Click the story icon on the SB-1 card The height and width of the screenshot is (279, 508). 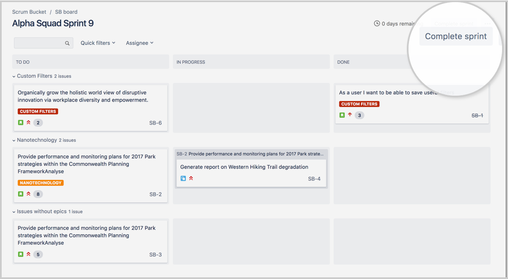(342, 115)
